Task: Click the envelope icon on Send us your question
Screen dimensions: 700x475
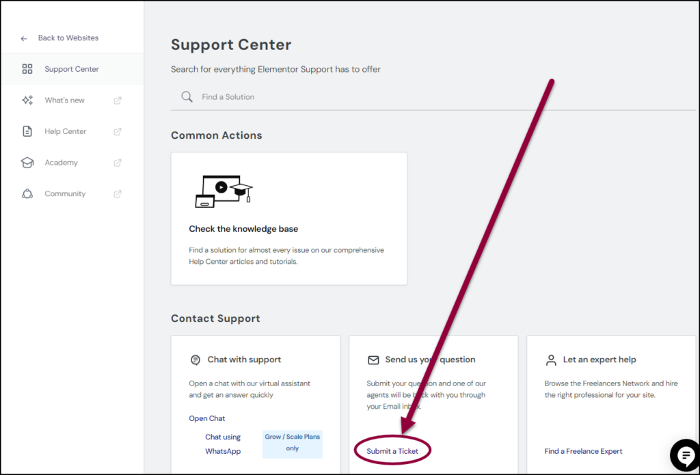Action: [373, 359]
